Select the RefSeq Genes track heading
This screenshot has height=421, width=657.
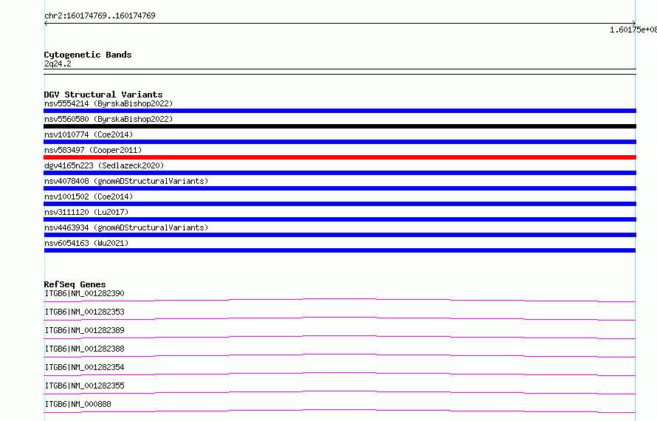75,284
